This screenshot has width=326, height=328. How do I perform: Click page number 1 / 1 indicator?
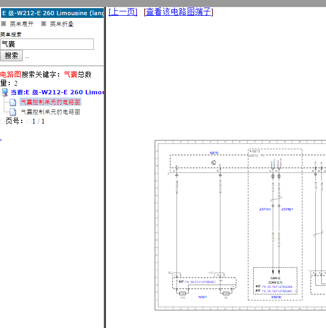click(39, 121)
